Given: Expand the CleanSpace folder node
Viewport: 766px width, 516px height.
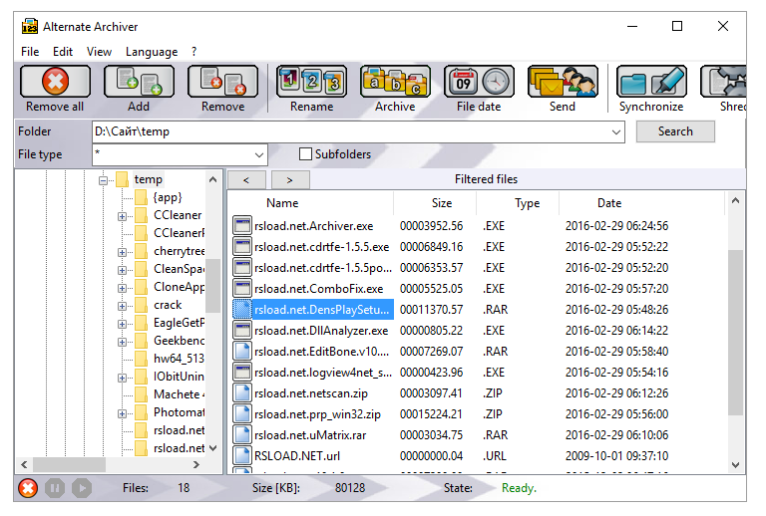Looking at the screenshot, I should tap(122, 270).
